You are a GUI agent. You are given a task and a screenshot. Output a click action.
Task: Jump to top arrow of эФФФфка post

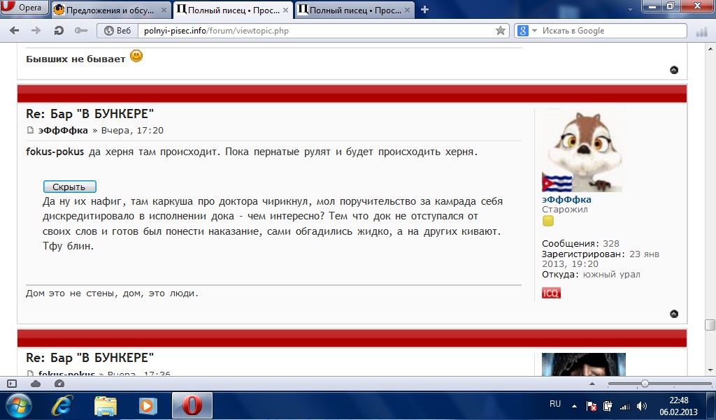click(674, 314)
